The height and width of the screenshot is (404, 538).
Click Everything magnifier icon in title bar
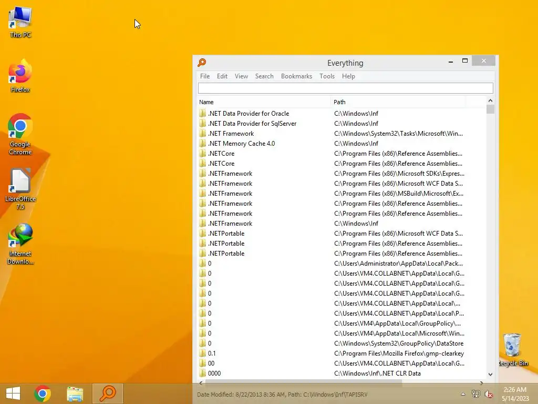click(x=202, y=63)
